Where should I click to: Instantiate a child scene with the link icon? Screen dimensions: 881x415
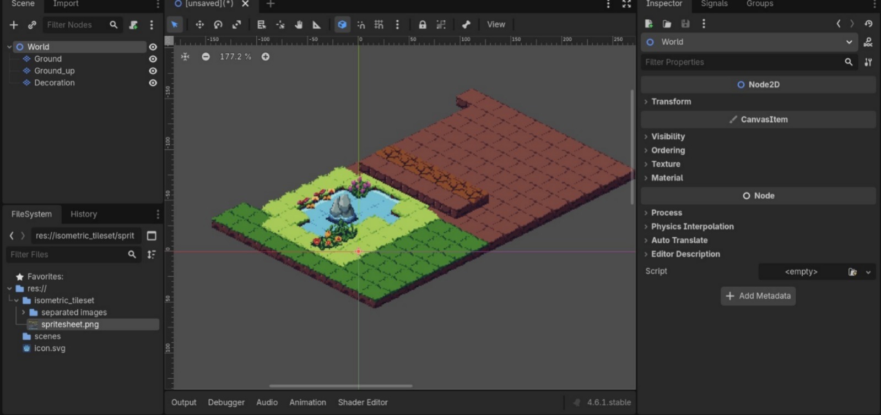32,25
